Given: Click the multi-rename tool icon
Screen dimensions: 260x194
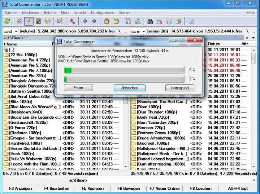Looking at the screenshot, I should pos(160,21).
